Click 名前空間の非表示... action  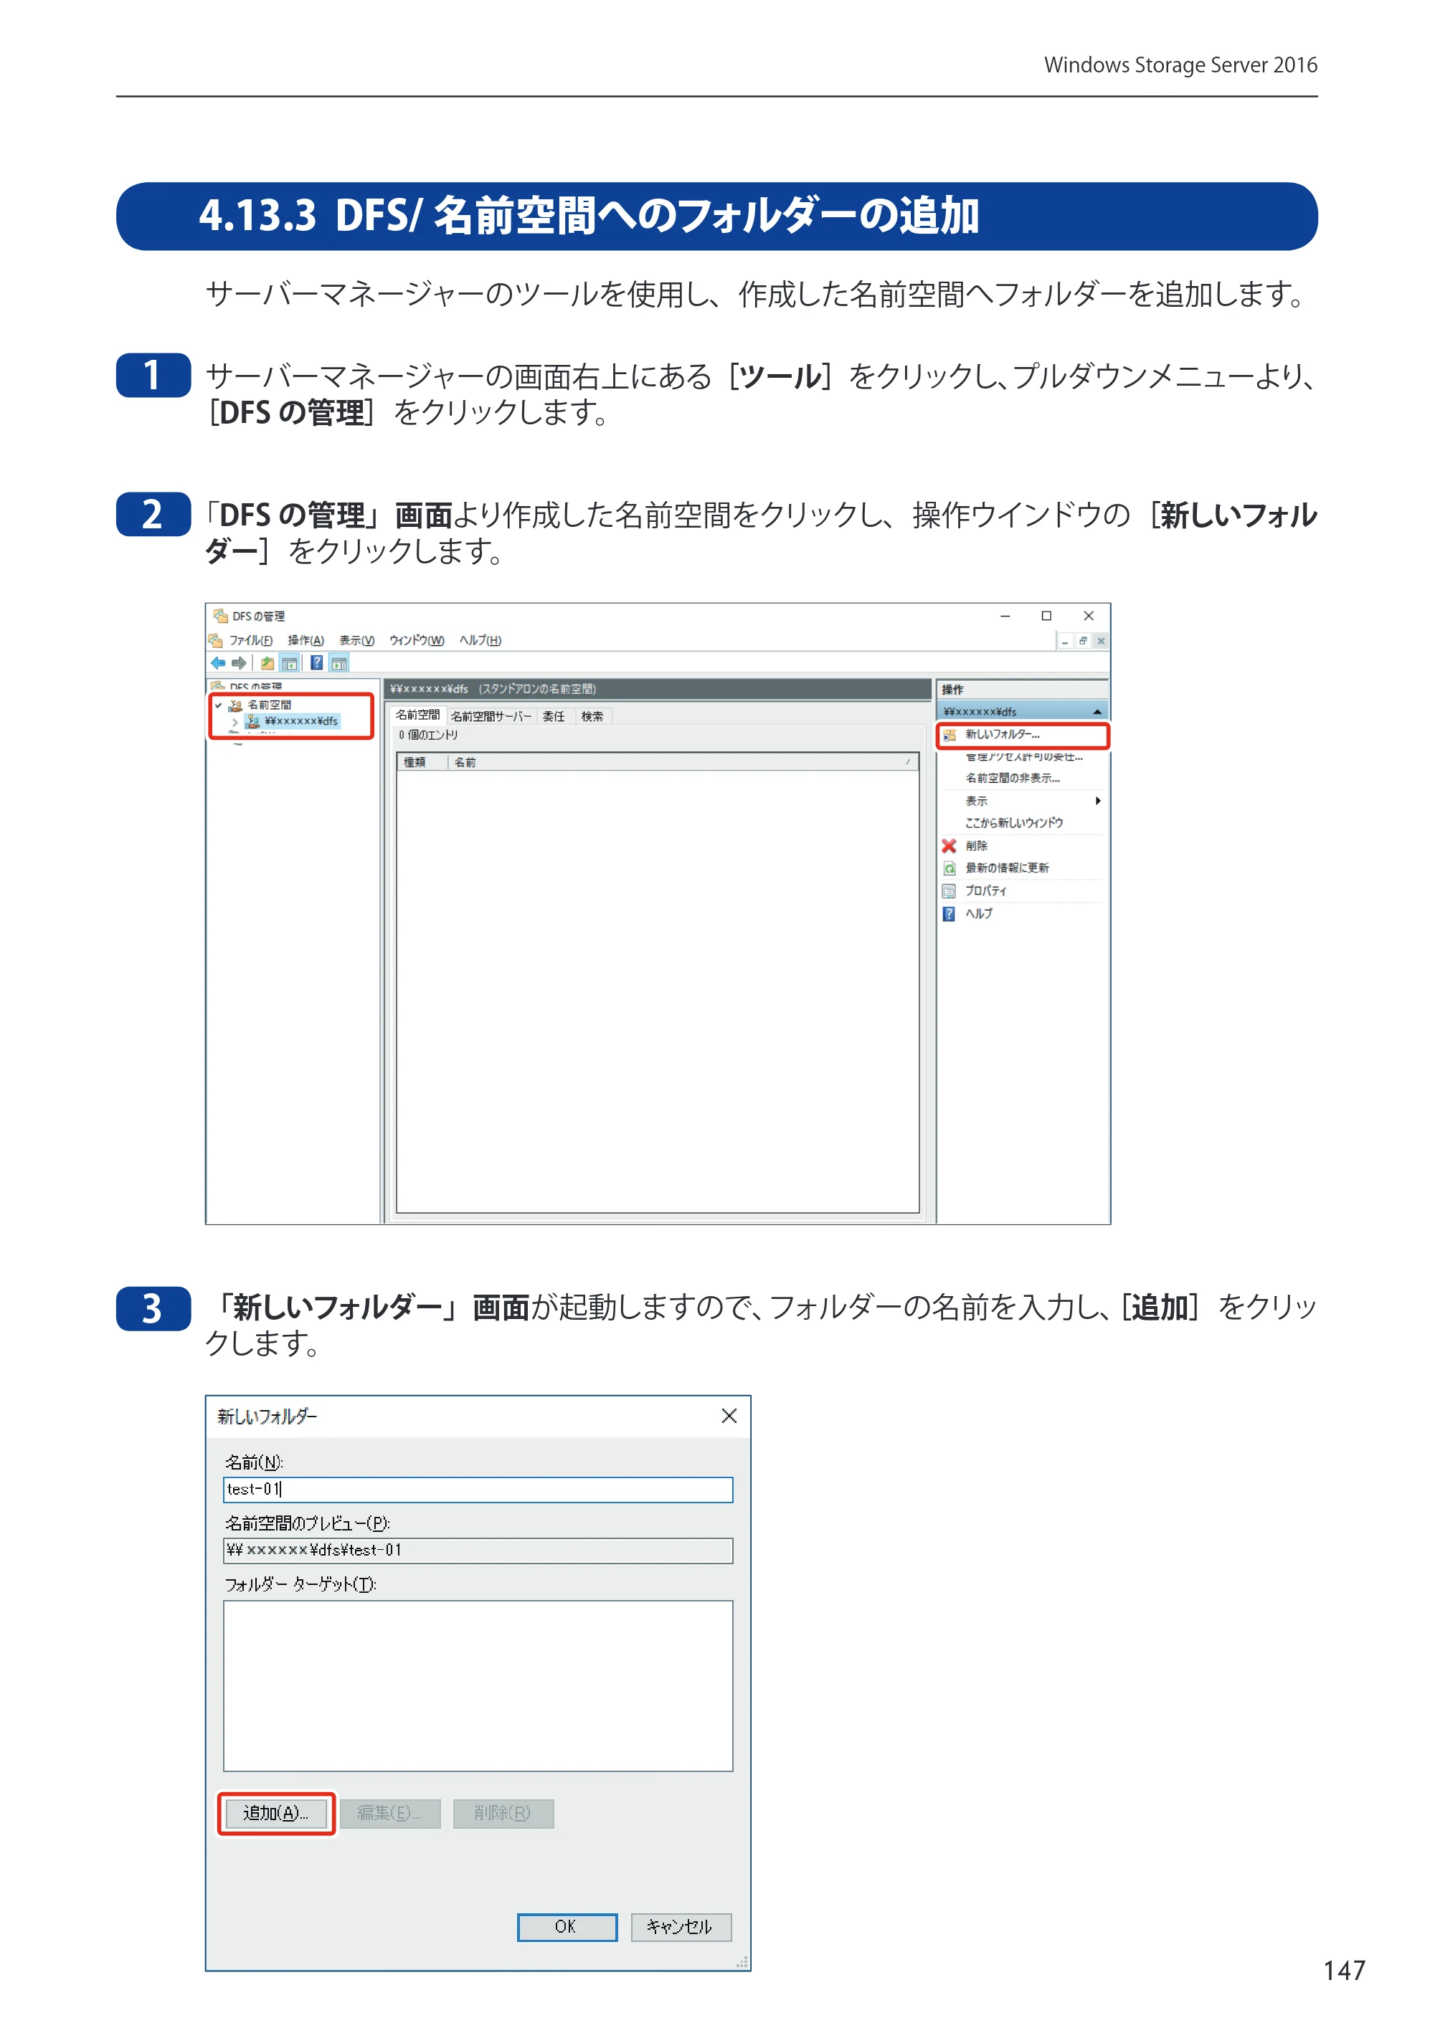[x=1013, y=779]
